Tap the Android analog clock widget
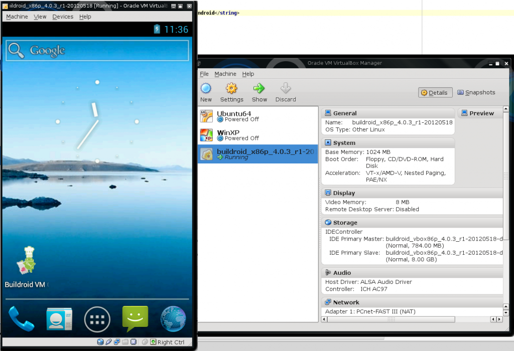This screenshot has width=514, height=351. [x=97, y=121]
